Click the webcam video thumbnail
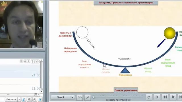 (22, 24)
